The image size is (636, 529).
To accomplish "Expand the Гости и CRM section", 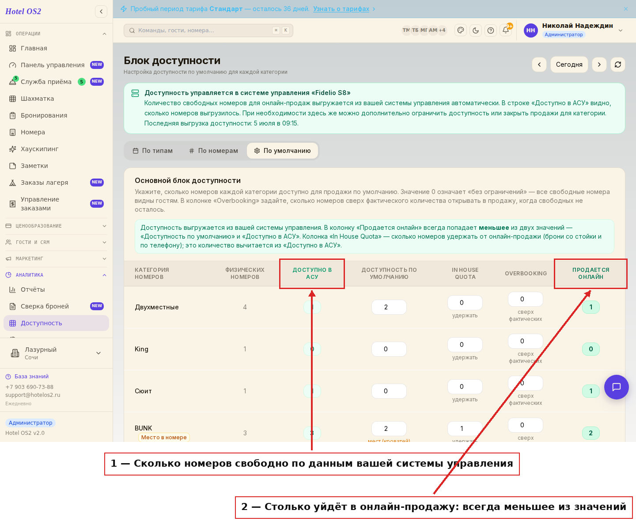I will [56, 242].
